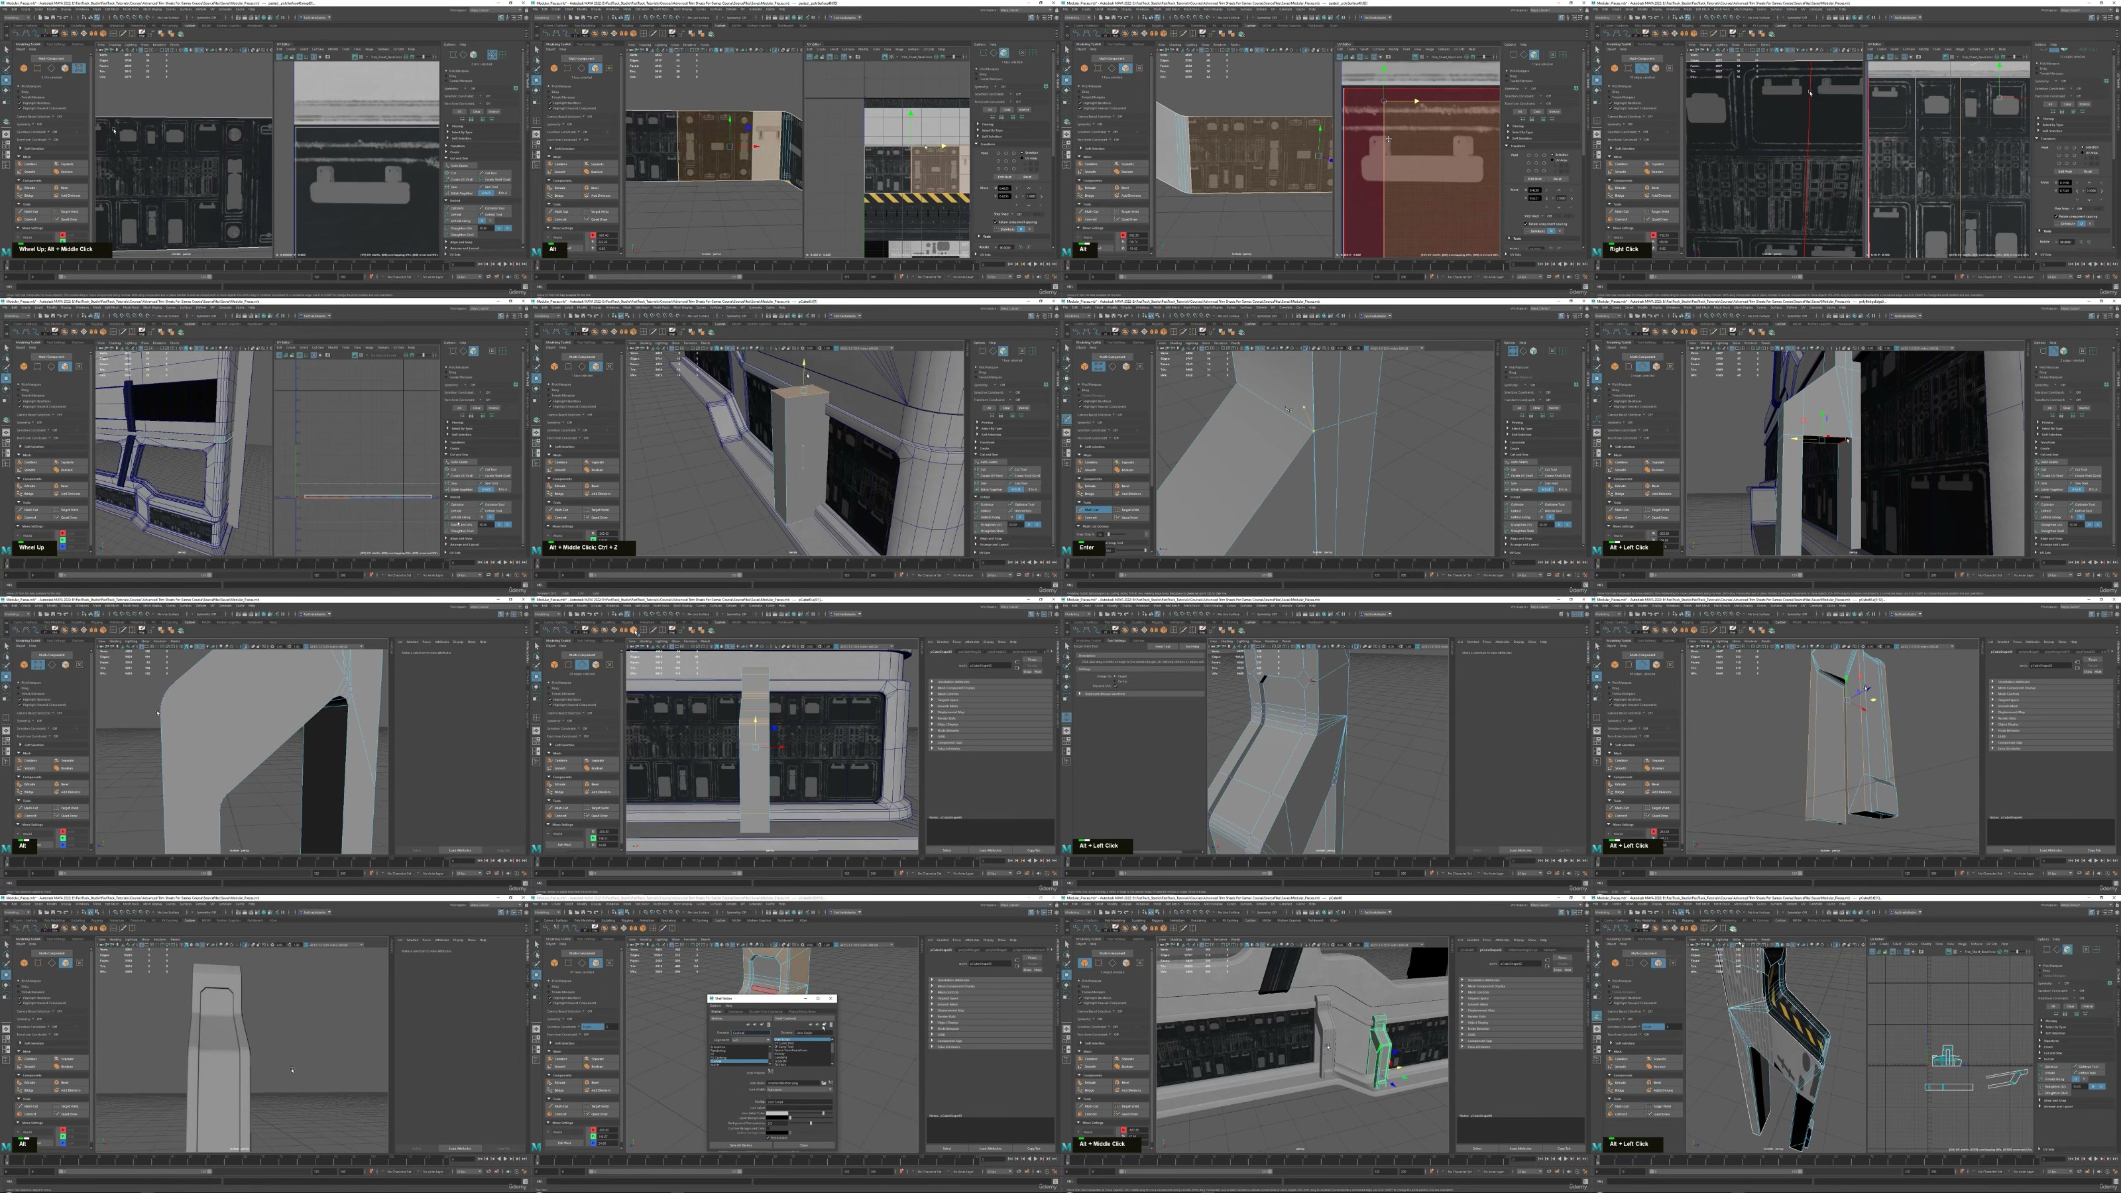
Task: Select Drag radio in UV Toolkit, 'Wheel Up; Alt + Middle Click' frame
Action: (x=446, y=77)
